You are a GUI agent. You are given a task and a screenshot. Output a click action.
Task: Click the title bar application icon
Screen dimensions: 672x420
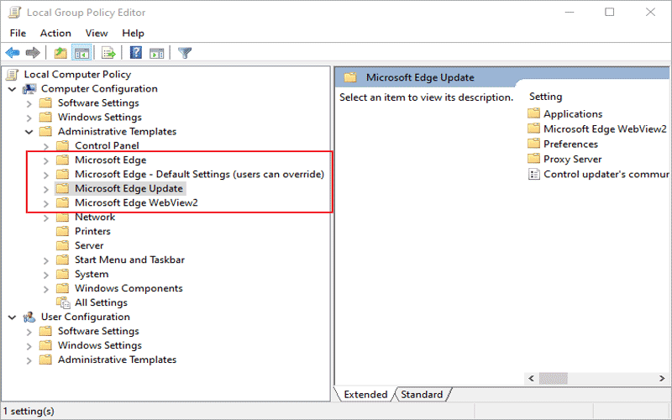click(14, 13)
